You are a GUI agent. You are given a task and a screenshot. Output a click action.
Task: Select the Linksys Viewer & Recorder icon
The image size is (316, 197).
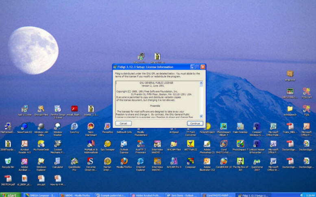(x=257, y=147)
